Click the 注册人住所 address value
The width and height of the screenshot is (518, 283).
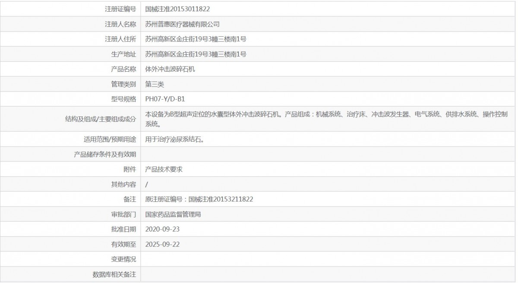(196, 39)
